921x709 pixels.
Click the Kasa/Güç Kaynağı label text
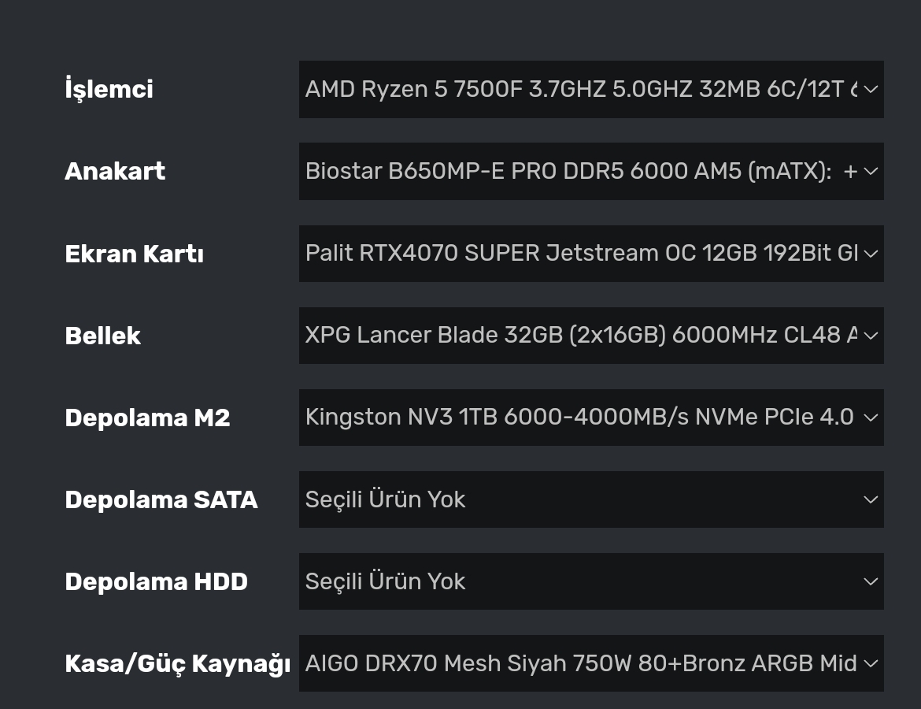(x=177, y=663)
